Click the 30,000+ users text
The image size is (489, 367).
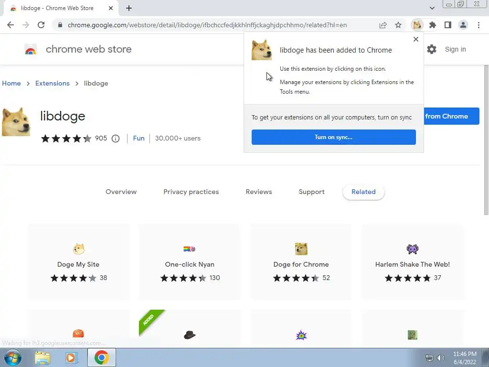(178, 138)
